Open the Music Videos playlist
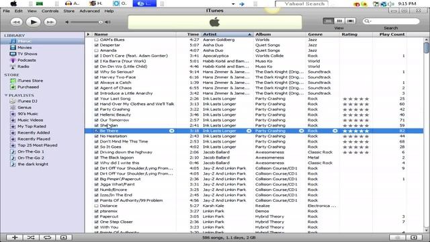Image resolution: width=430 pixels, height=242 pixels. pyautogui.click(x=30, y=120)
